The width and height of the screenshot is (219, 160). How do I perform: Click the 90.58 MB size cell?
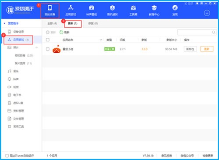point(171,49)
